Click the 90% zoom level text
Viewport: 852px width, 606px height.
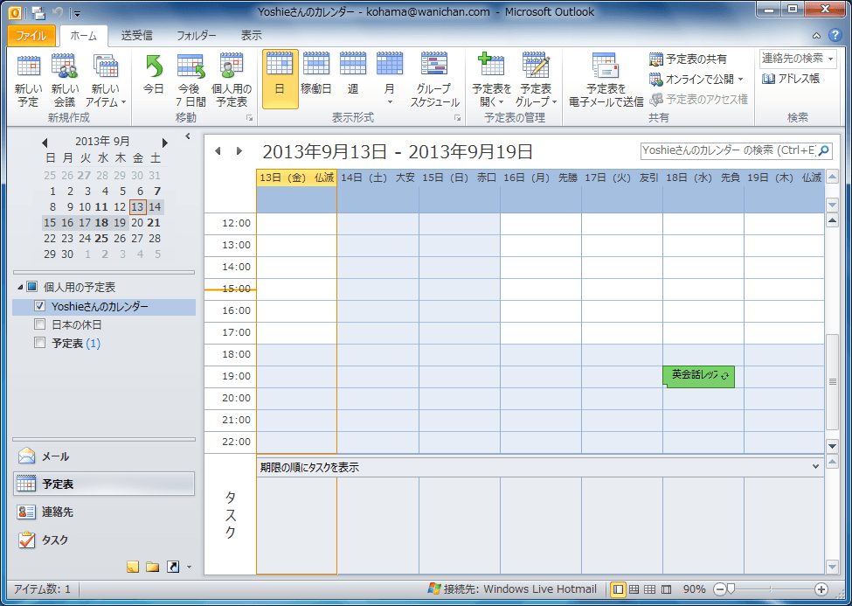(x=695, y=589)
